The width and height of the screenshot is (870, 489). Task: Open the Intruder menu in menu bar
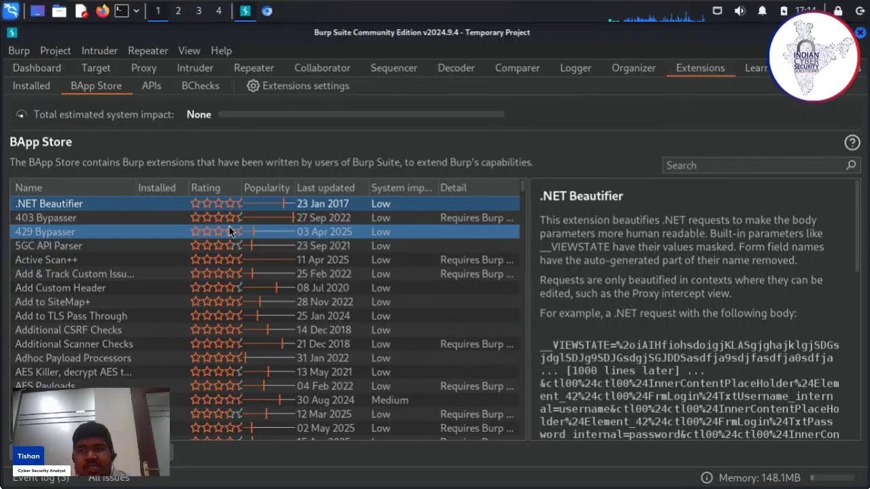tap(99, 50)
